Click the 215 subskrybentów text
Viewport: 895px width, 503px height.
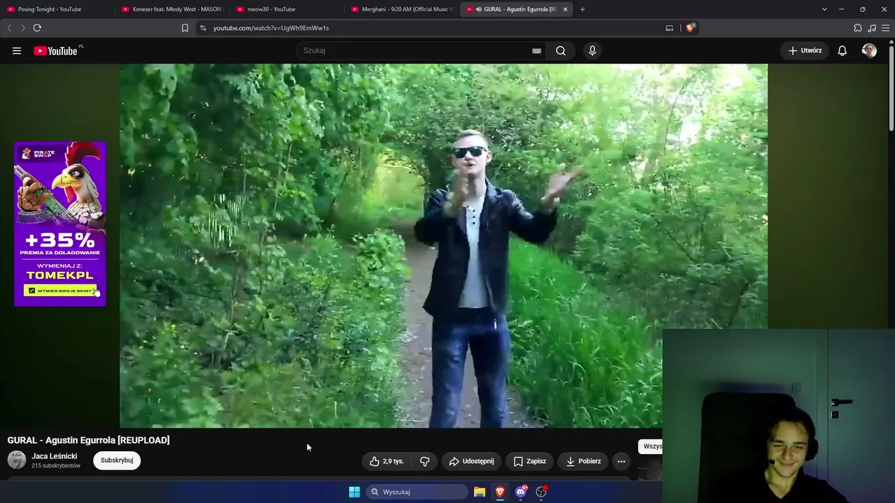(x=56, y=466)
